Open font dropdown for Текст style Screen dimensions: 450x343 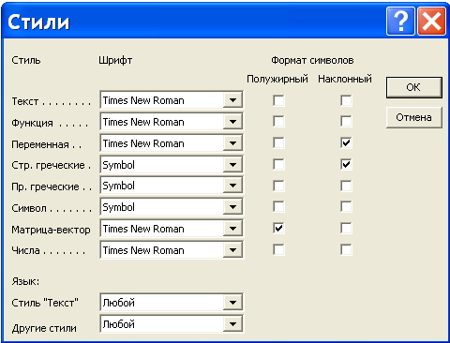(232, 100)
